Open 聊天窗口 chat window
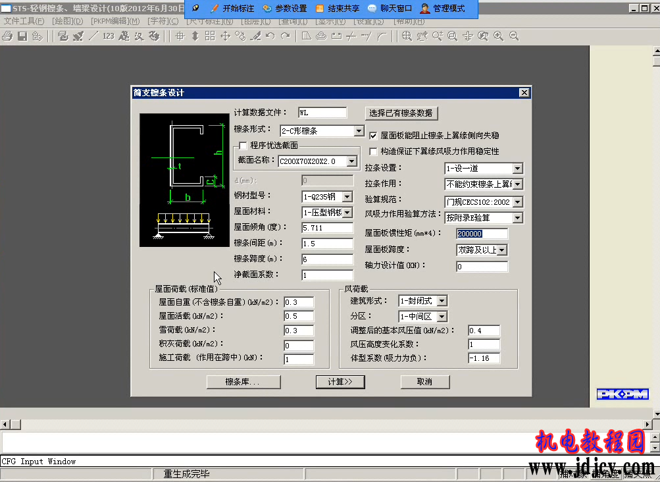 coord(390,9)
